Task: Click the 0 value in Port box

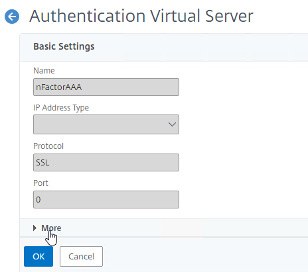Action: tap(38, 200)
